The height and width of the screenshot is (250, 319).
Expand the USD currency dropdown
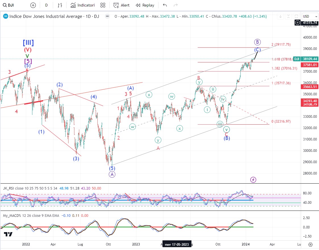[310, 16]
